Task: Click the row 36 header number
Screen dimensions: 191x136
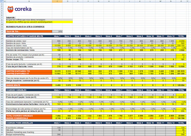Action: coord(2,85)
